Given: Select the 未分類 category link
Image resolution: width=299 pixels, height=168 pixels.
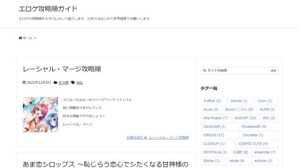Looking at the screenshot, I should click(x=63, y=82).
